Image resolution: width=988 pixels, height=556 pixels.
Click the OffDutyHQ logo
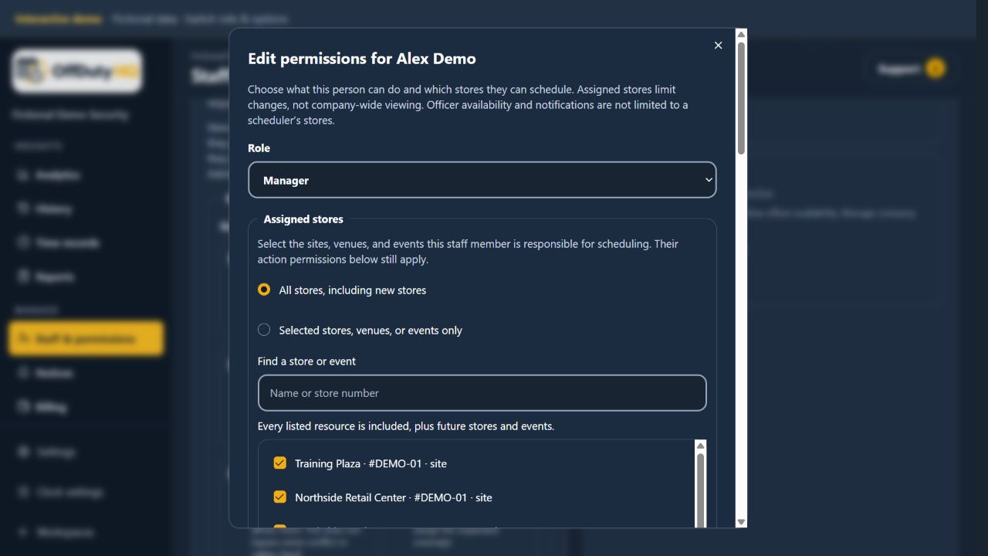[77, 71]
